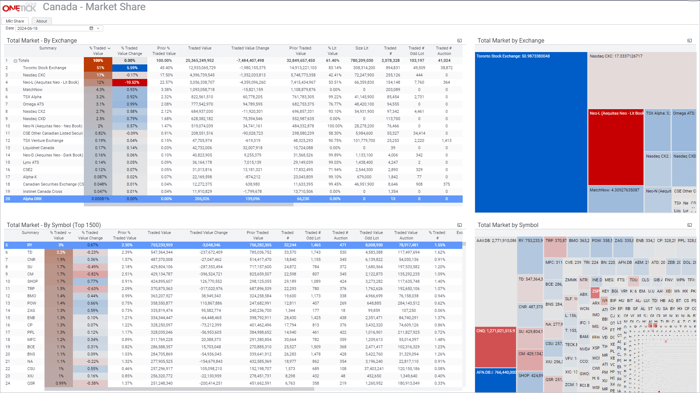This screenshot has width=700, height=393.
Task: Sort exchange table by % Lit Value column
Action: point(332,51)
